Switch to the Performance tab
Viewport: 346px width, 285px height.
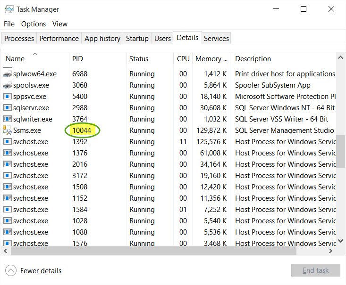[59, 38]
